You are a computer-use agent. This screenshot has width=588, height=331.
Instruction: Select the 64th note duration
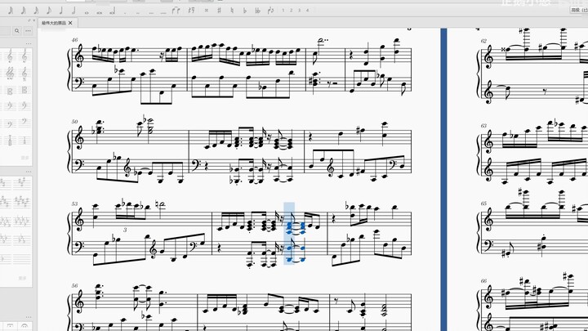pos(11,11)
